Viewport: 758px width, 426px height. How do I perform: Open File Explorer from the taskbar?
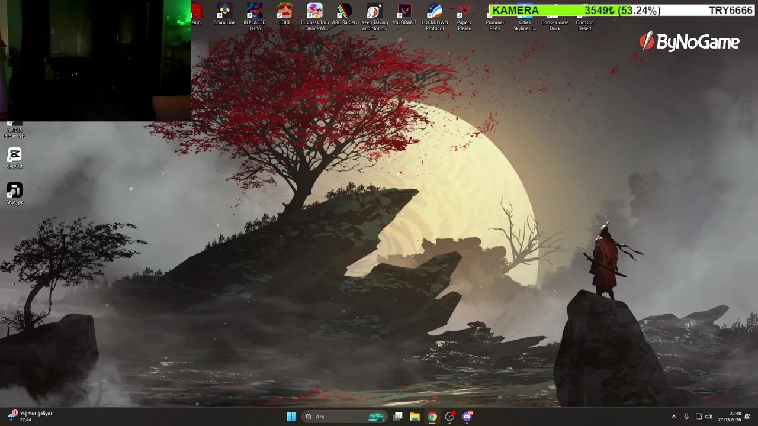415,417
